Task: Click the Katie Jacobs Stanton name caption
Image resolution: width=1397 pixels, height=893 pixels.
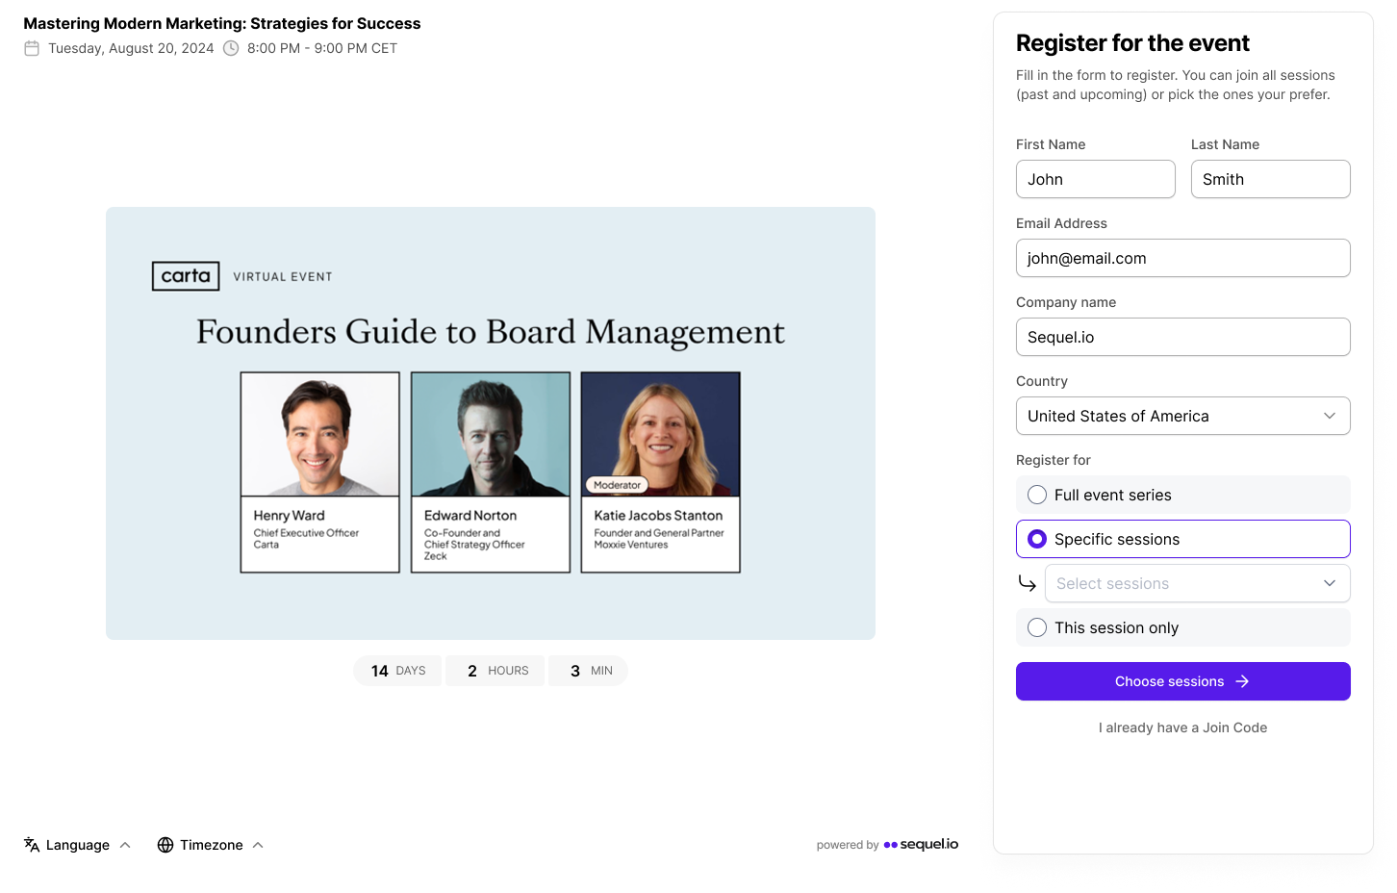Action: tap(658, 516)
